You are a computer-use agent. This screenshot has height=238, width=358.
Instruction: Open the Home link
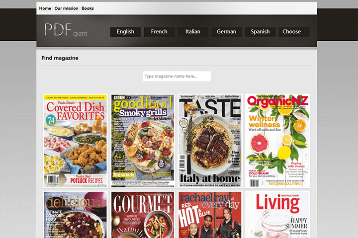(45, 8)
